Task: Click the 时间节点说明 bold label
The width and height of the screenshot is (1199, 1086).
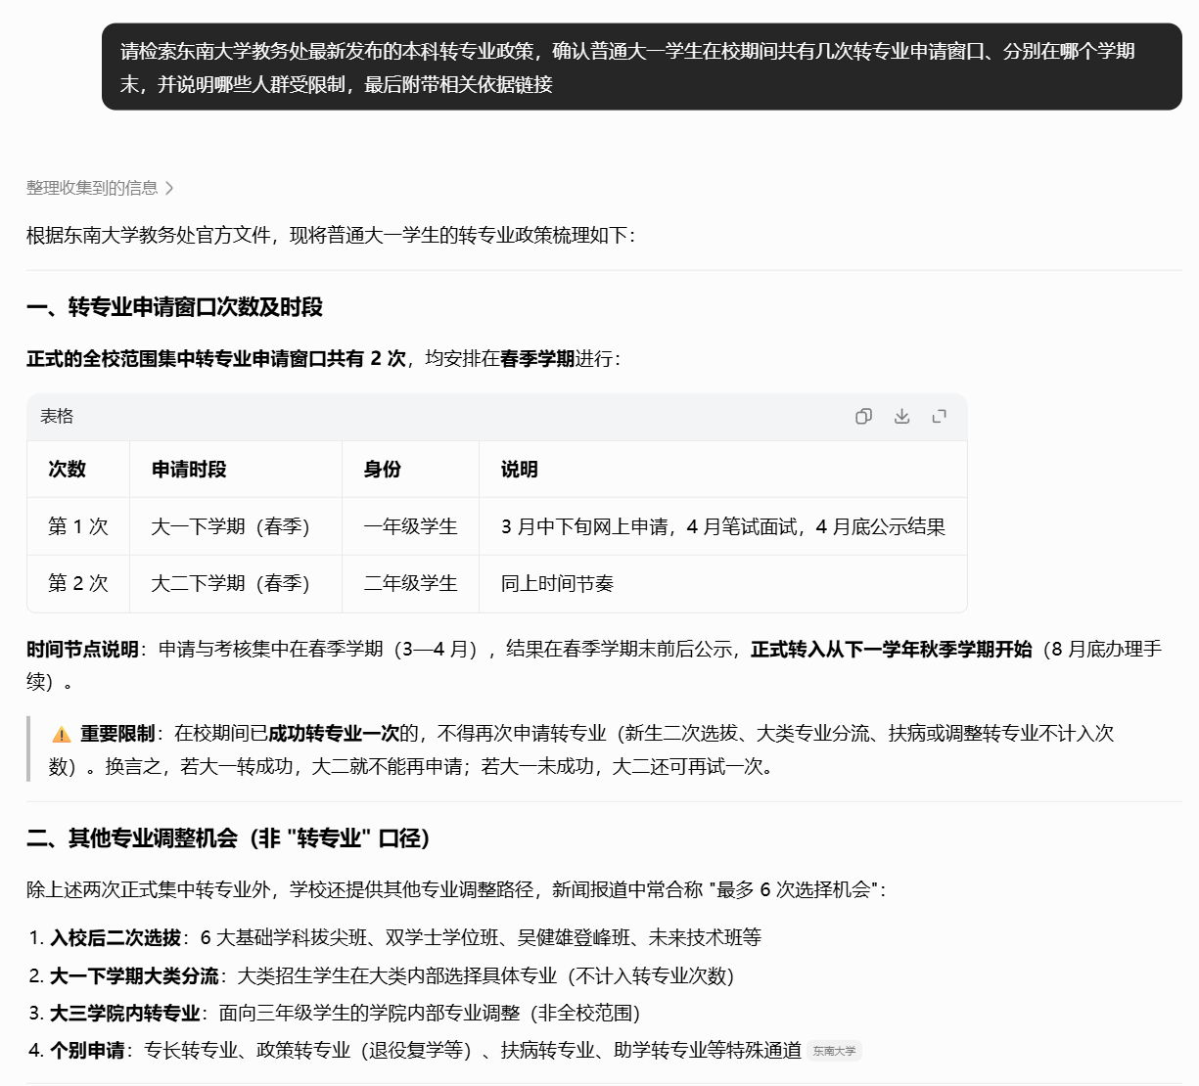Action: coord(82,650)
